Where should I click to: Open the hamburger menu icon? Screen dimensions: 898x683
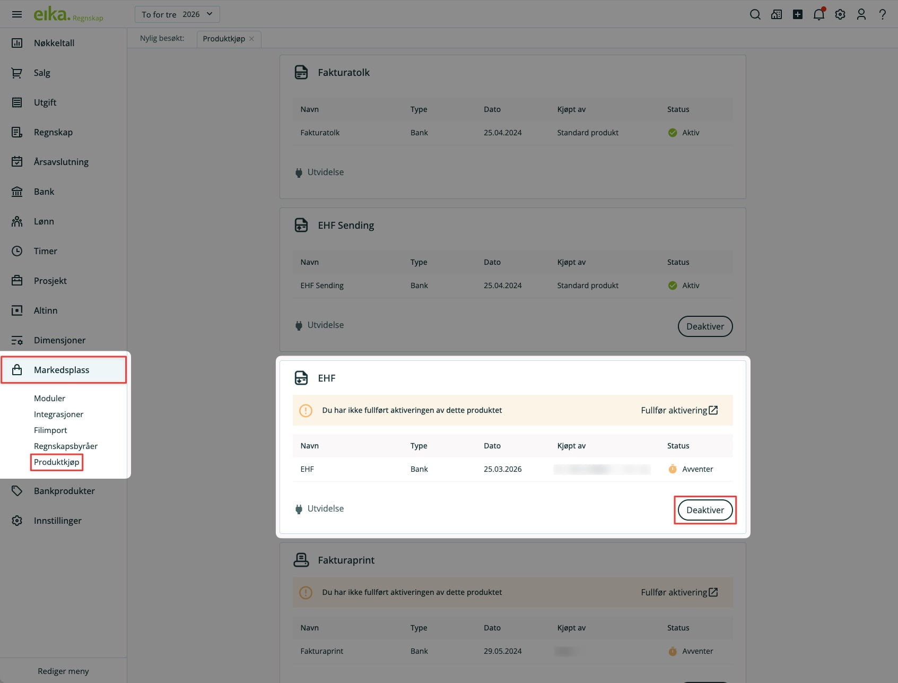[17, 14]
